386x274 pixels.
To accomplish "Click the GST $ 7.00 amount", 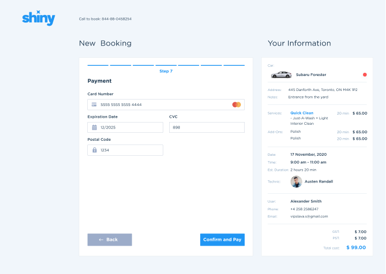I will pos(360,232).
